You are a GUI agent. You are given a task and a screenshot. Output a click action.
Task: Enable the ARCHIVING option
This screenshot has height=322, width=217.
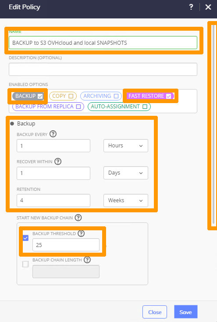coord(116,96)
